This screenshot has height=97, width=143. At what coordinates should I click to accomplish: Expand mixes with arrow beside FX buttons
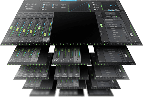117,15
